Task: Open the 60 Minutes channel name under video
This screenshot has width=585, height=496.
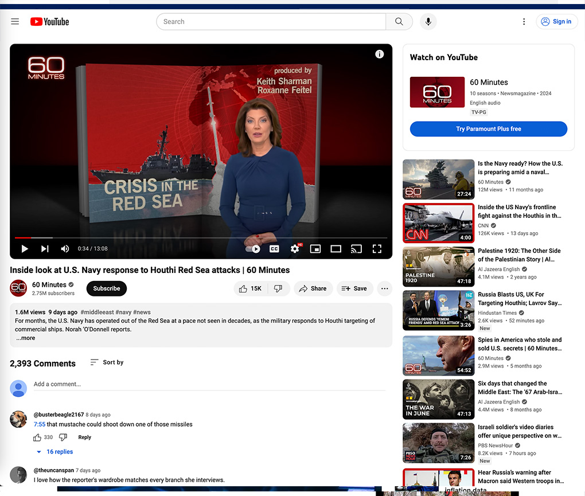Action: pos(49,285)
